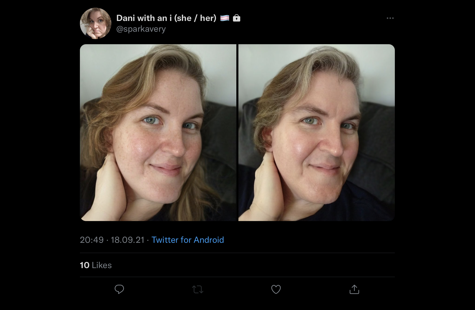
Task: Open the left selfie photo
Action: (158, 133)
